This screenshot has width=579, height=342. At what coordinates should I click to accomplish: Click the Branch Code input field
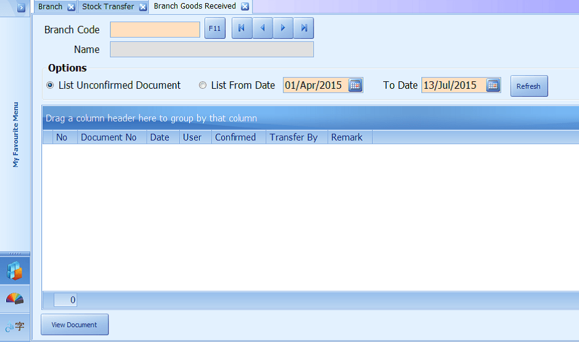155,30
